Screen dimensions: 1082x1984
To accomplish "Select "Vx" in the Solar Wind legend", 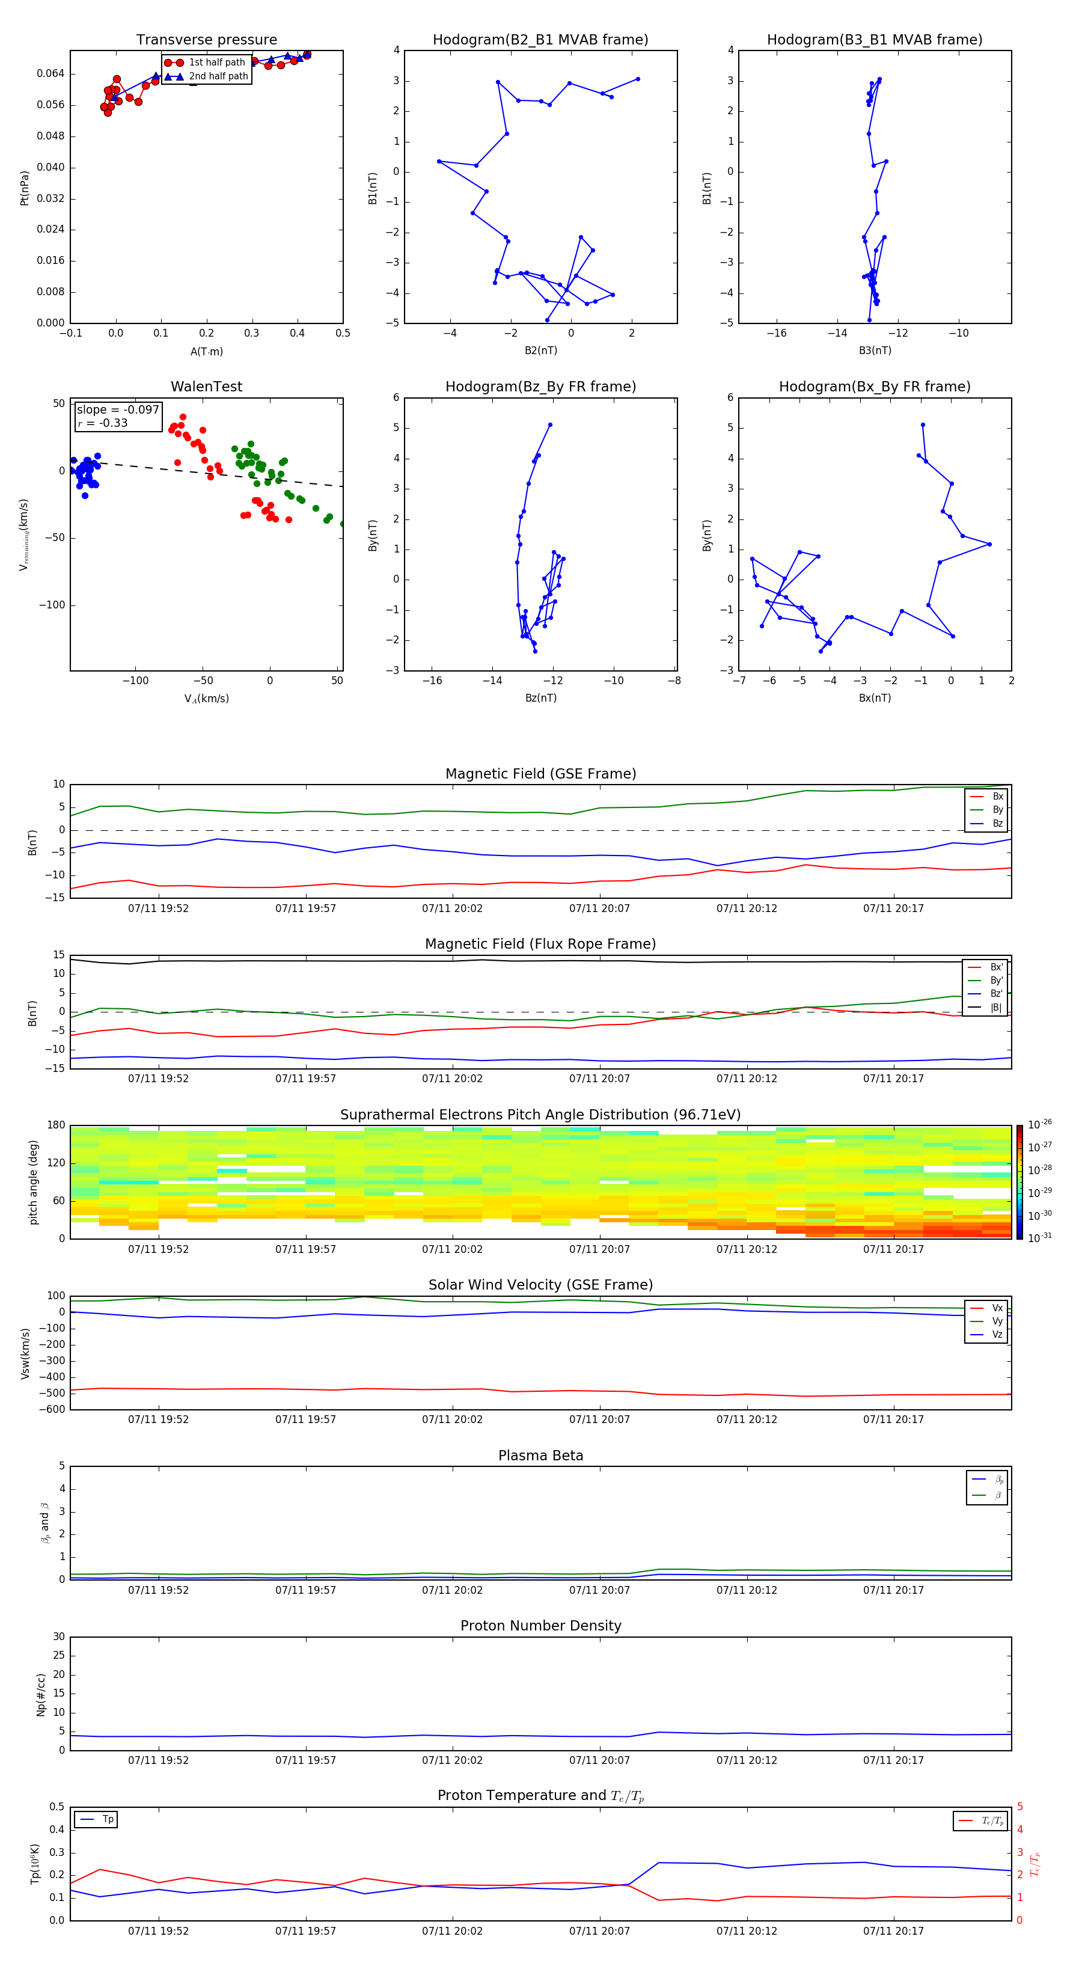I will [987, 1309].
